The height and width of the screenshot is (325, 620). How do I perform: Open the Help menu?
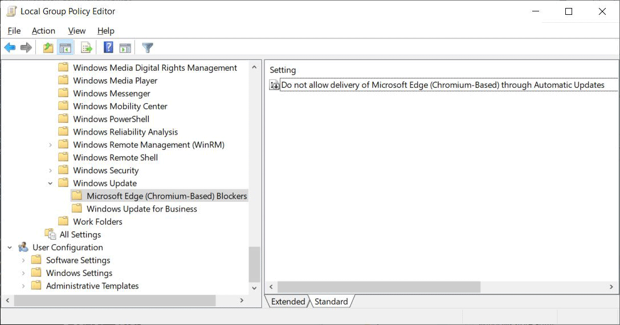105,31
